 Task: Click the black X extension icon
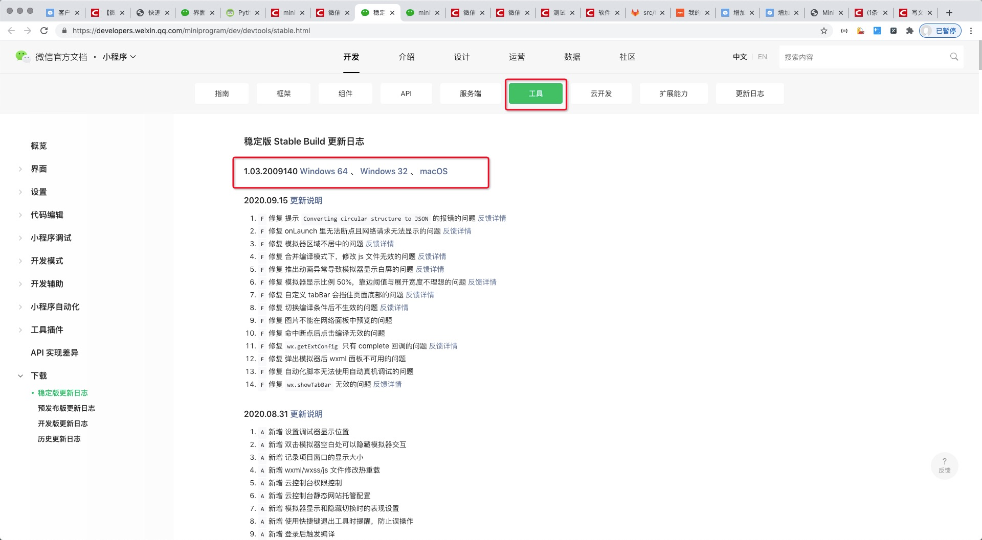893,31
